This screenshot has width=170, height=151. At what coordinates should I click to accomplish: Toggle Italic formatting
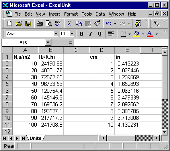pyautogui.click(x=90, y=34)
